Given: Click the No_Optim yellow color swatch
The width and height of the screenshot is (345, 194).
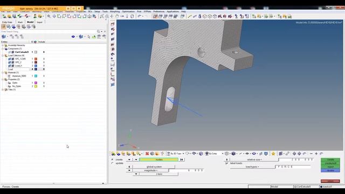Looking at the screenshot, I should coord(36,86).
